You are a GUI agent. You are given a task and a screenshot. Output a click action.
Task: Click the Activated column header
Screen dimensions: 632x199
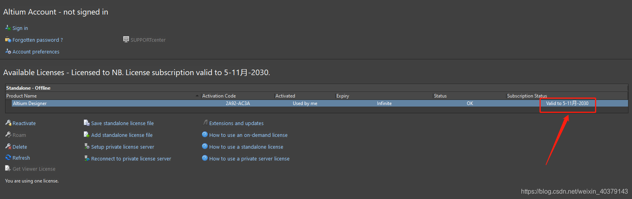[305, 96]
